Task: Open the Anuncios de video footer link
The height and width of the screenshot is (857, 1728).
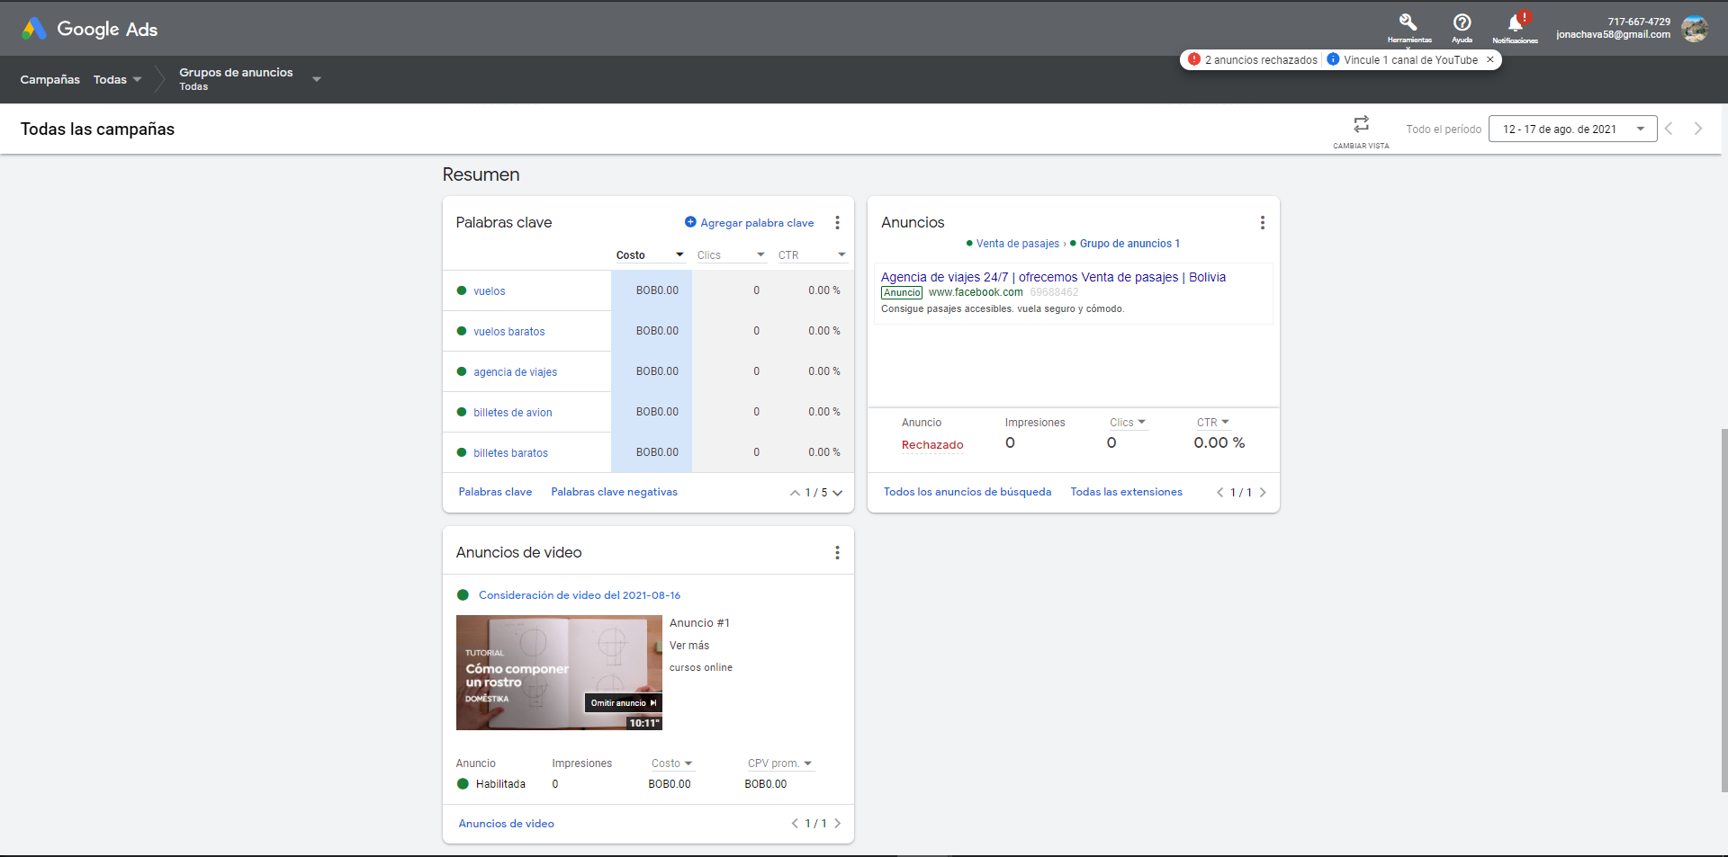Action: coord(506,824)
